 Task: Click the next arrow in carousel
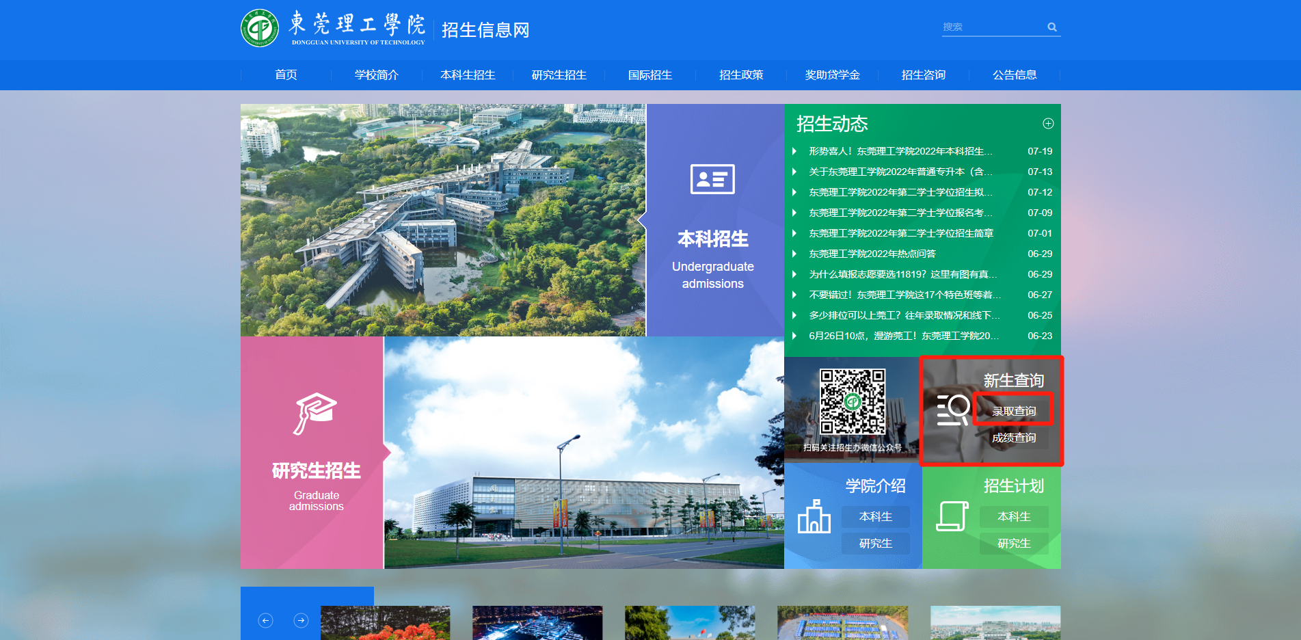(301, 620)
